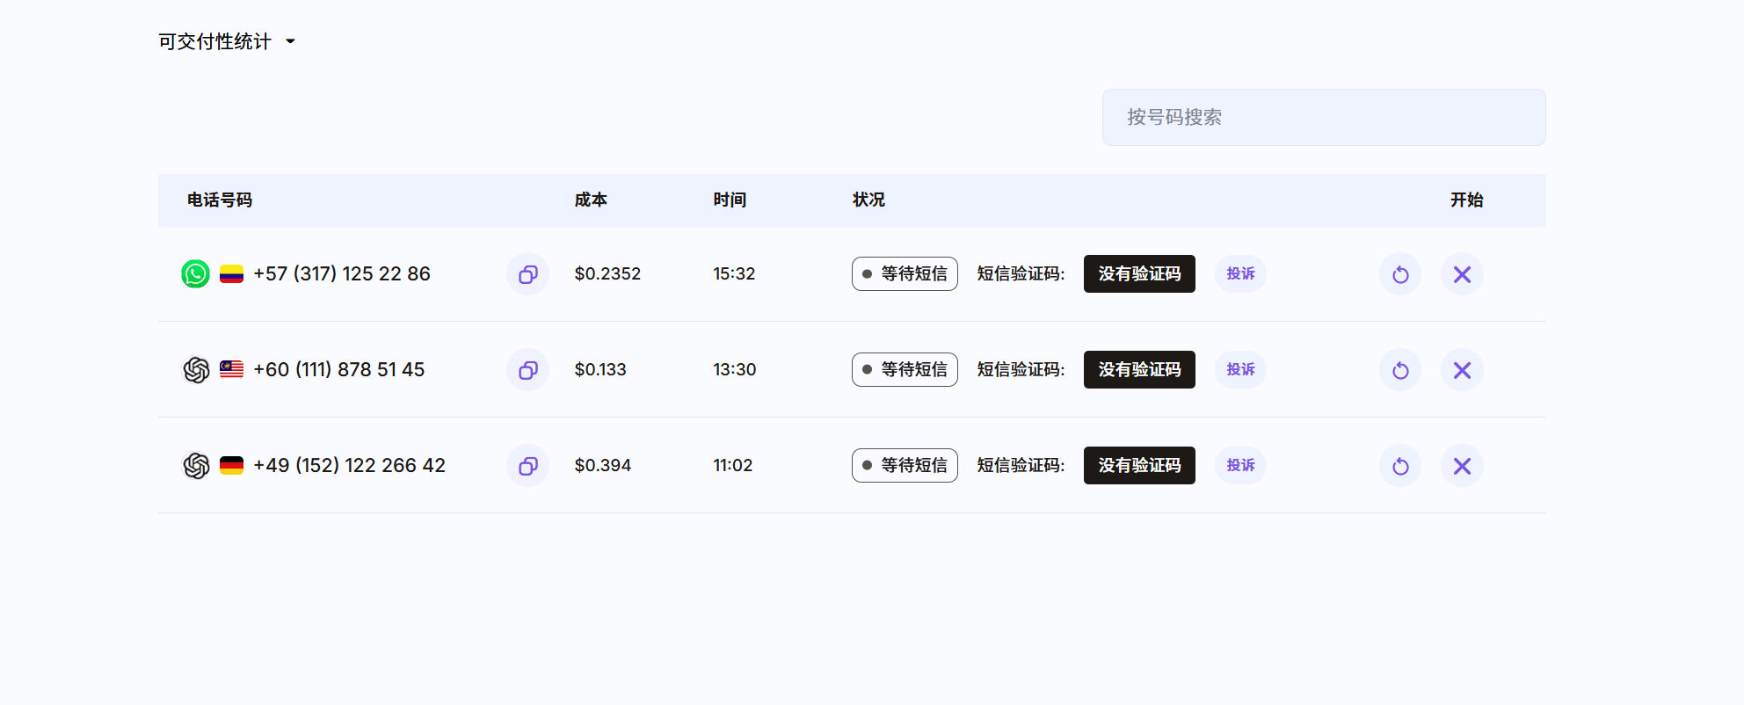This screenshot has height=705, width=1744.
Task: Focus the 按号码搜索 search field
Action: point(1324,117)
